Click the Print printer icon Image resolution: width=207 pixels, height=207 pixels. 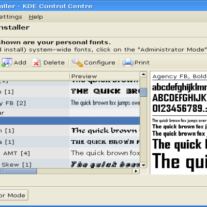tap(128, 63)
